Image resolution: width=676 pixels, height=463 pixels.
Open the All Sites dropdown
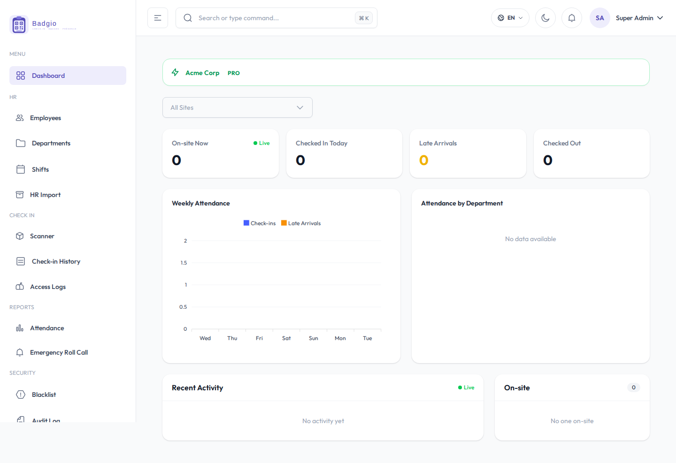pos(238,107)
